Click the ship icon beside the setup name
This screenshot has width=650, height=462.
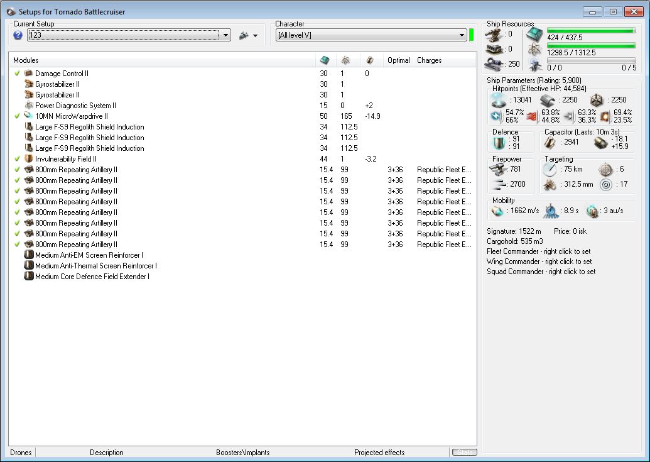pos(244,36)
